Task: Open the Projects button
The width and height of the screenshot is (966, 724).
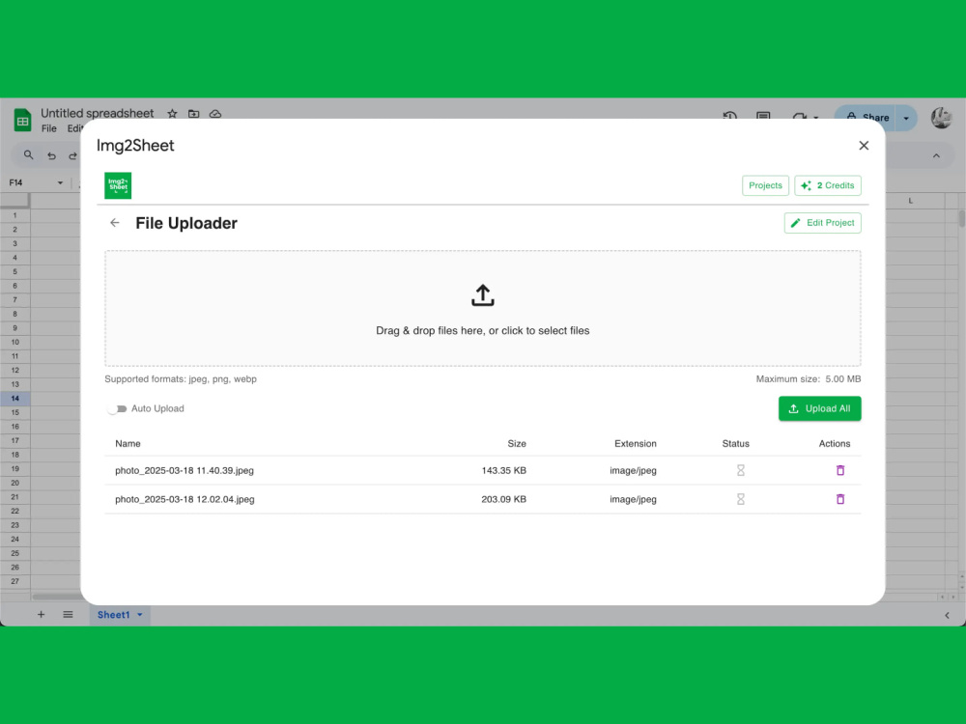Action: pos(765,185)
